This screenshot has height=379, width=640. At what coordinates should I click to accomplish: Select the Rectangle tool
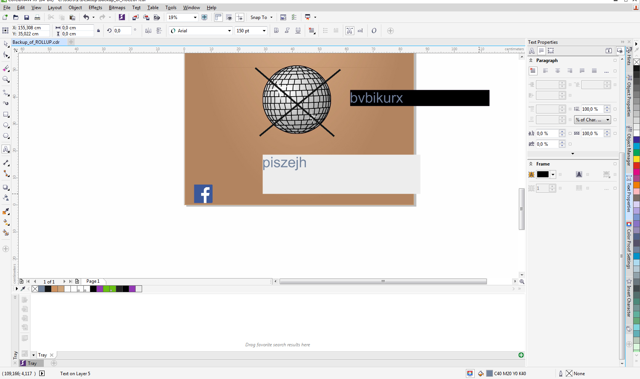(x=6, y=115)
